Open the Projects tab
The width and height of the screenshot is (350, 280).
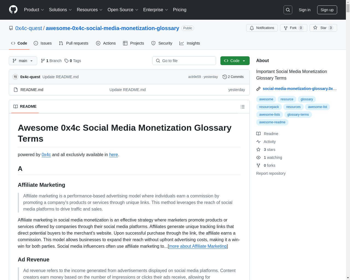(x=133, y=43)
